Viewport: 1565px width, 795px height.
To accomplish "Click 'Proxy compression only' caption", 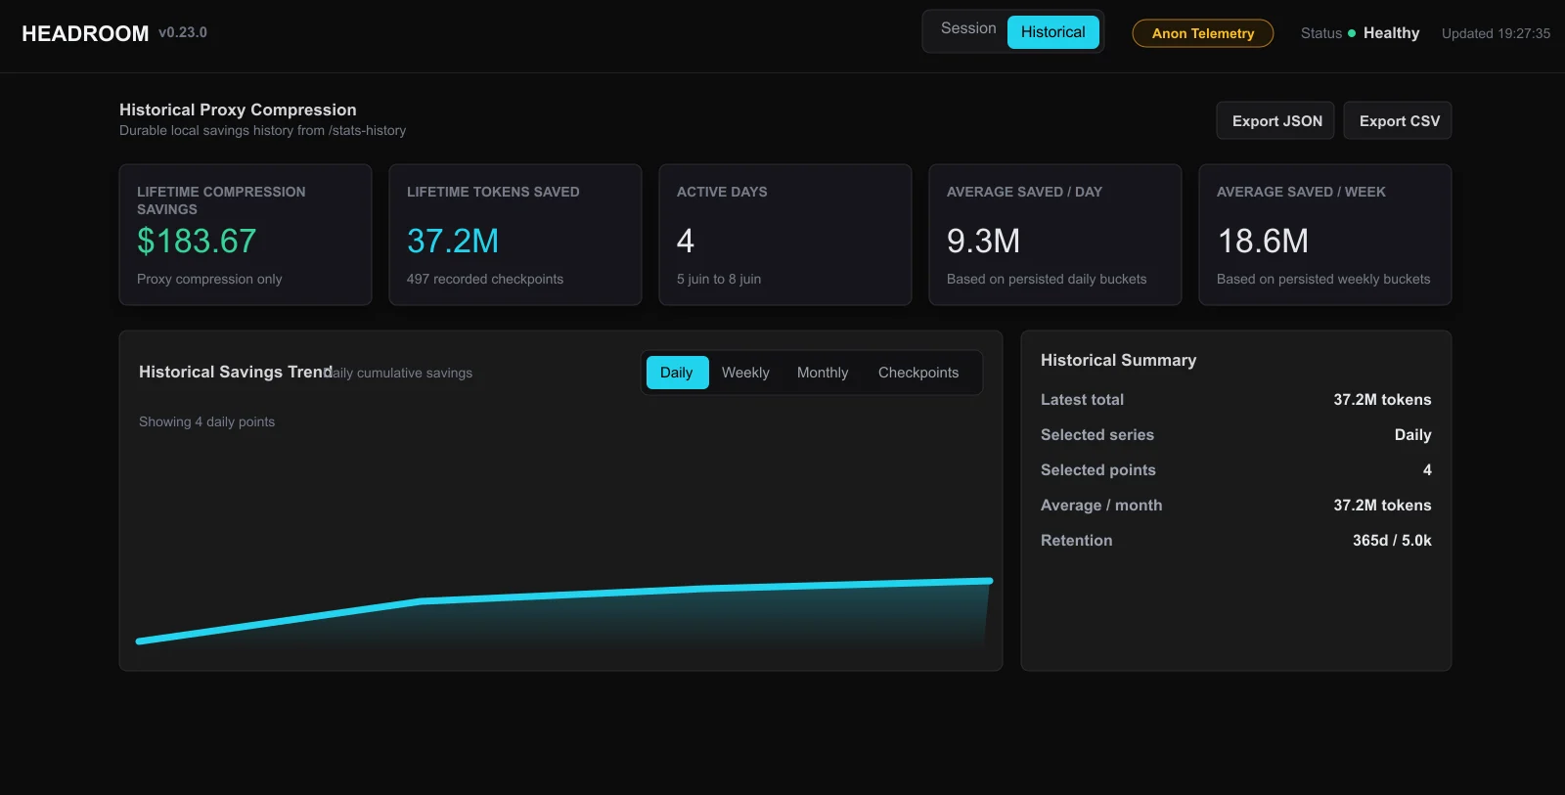I will [x=209, y=279].
